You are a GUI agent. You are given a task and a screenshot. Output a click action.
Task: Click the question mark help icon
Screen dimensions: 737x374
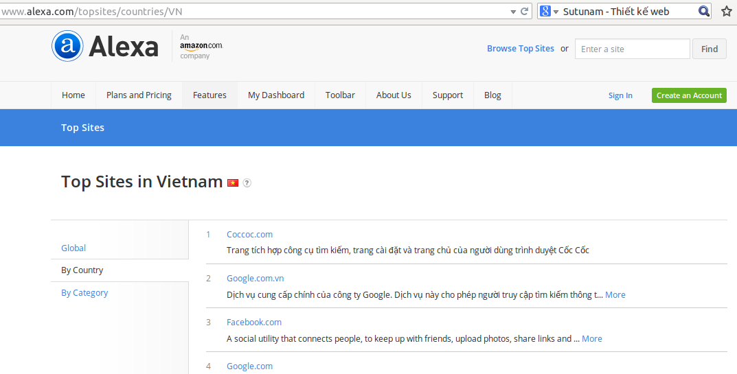click(x=247, y=183)
